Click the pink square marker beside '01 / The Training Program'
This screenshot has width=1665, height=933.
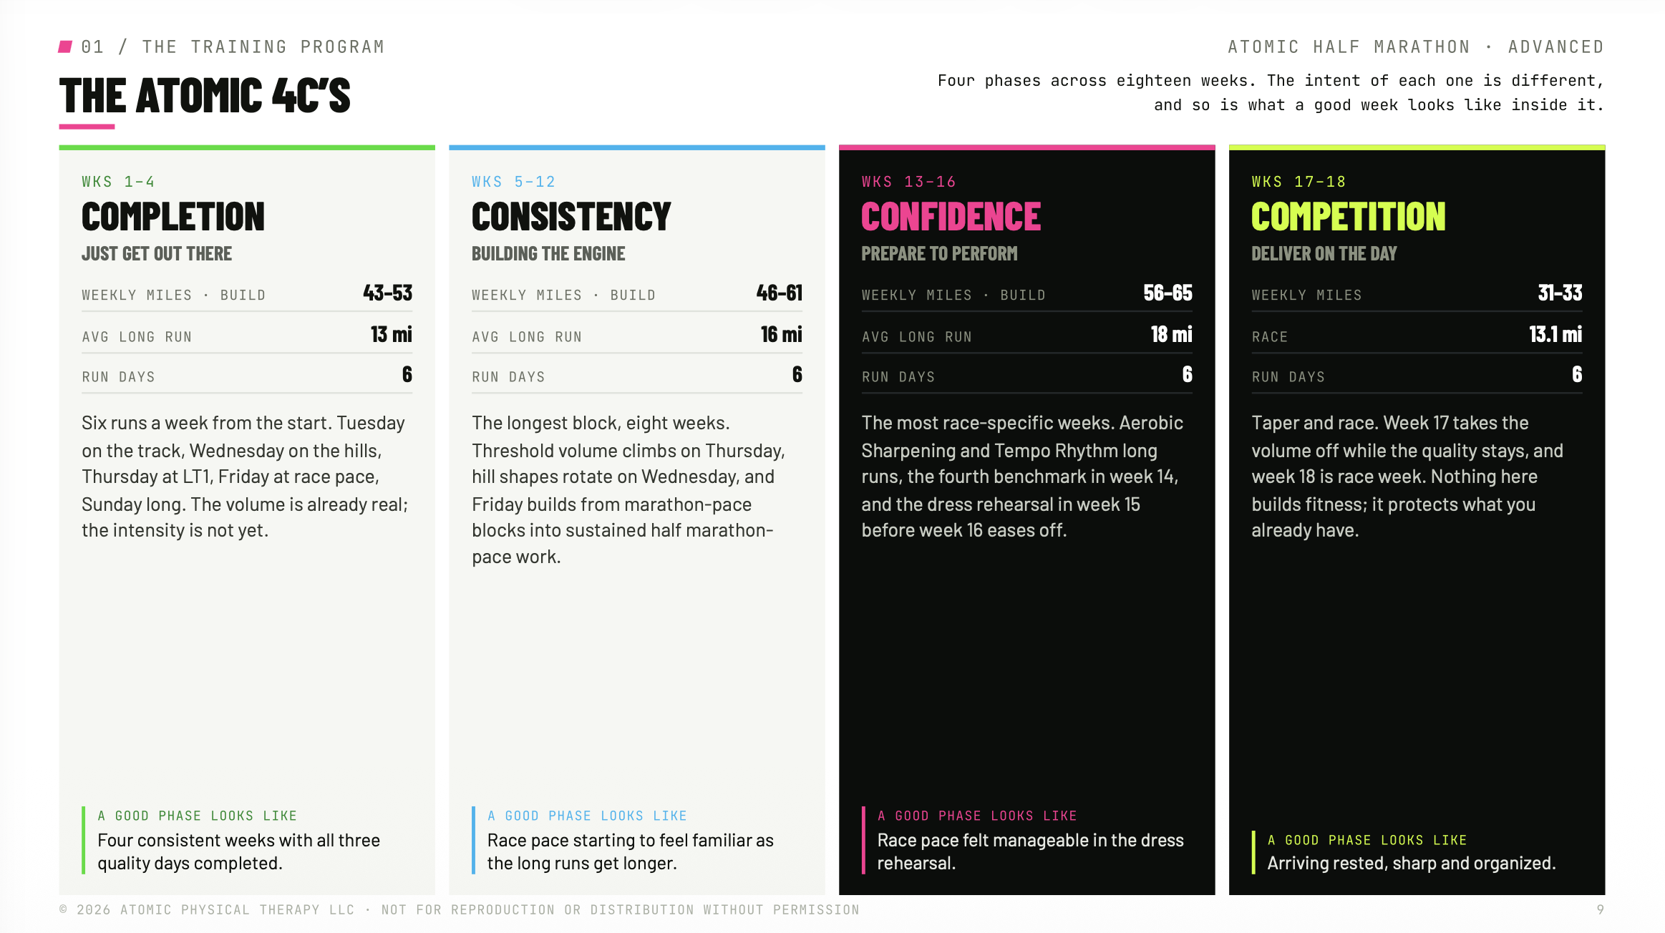[65, 47]
